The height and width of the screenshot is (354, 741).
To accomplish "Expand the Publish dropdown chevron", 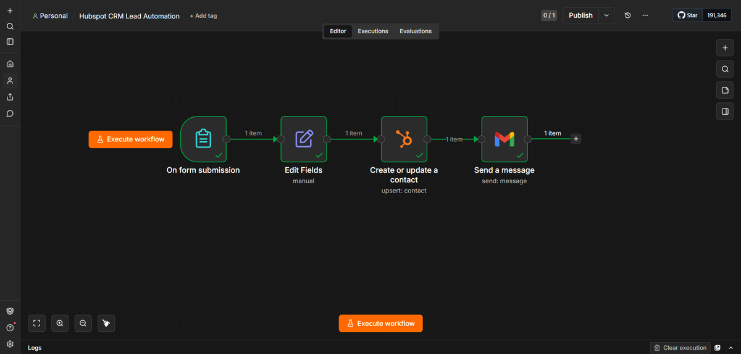I will (606, 15).
